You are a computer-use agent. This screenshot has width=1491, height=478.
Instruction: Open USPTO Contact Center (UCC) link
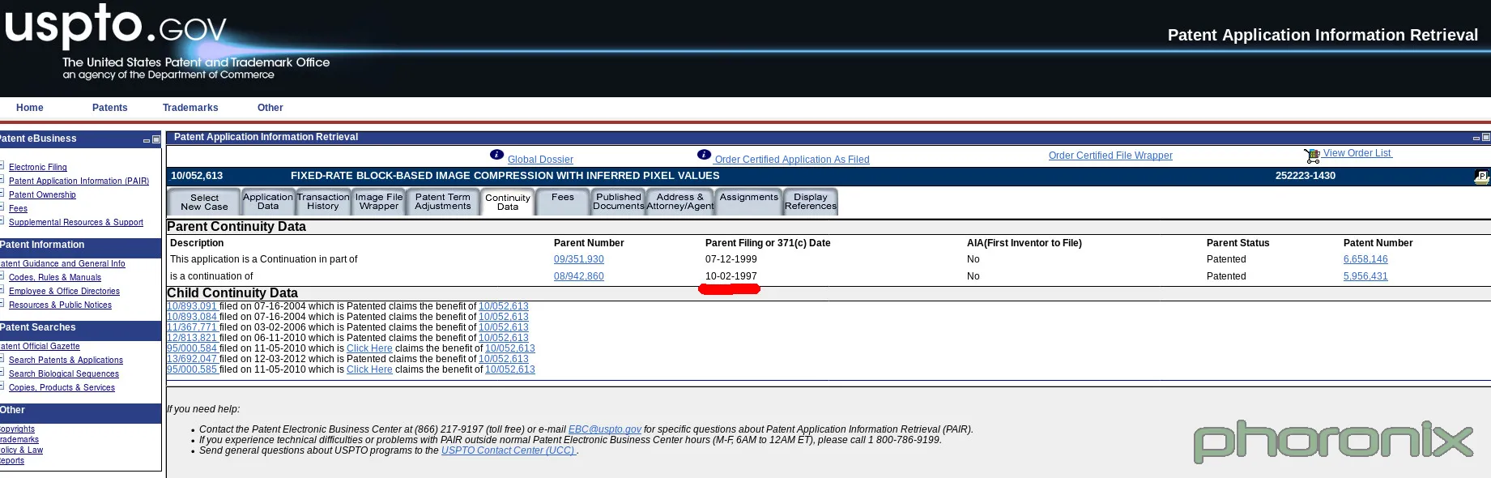509,450
